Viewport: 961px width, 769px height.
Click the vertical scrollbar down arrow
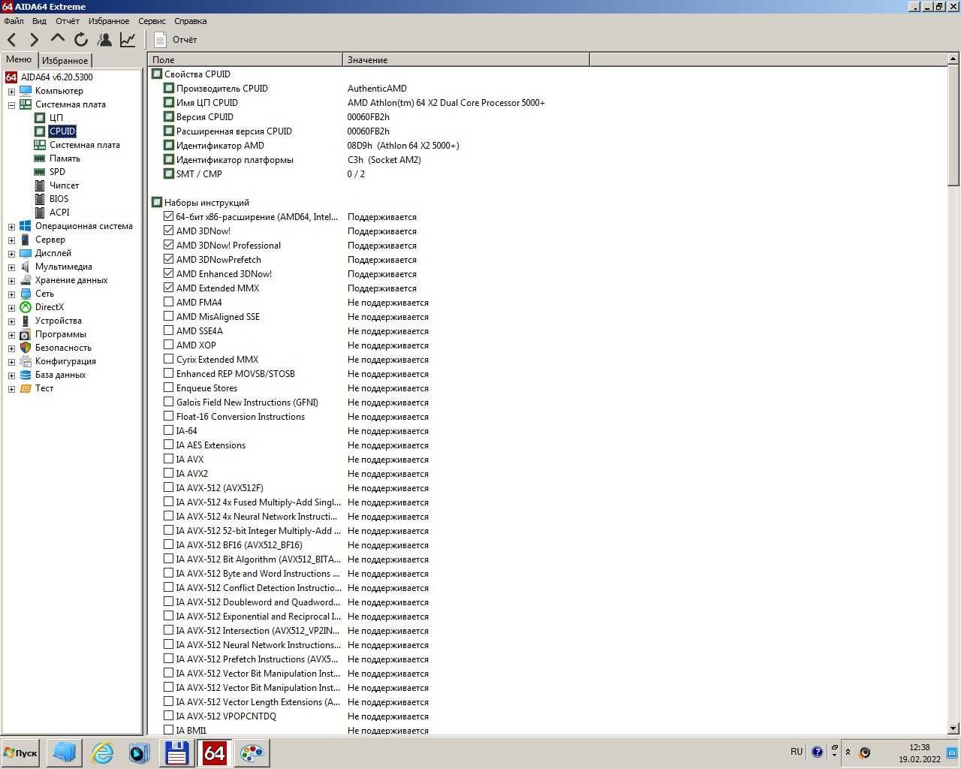(953, 728)
